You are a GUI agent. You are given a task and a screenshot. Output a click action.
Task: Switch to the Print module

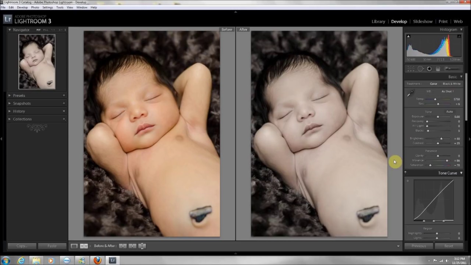coord(443,21)
